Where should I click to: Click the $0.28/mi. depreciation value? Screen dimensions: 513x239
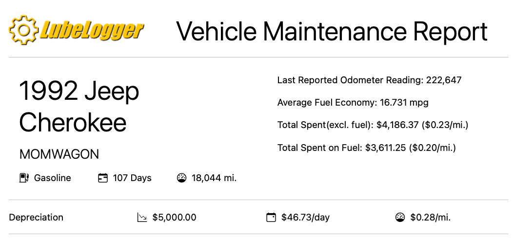pos(431,218)
